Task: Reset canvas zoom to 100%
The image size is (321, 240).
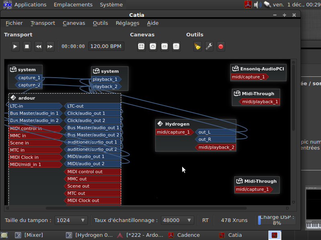Action: (x=176, y=46)
